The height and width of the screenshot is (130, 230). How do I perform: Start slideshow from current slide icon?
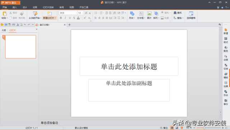click(x=35, y=14)
